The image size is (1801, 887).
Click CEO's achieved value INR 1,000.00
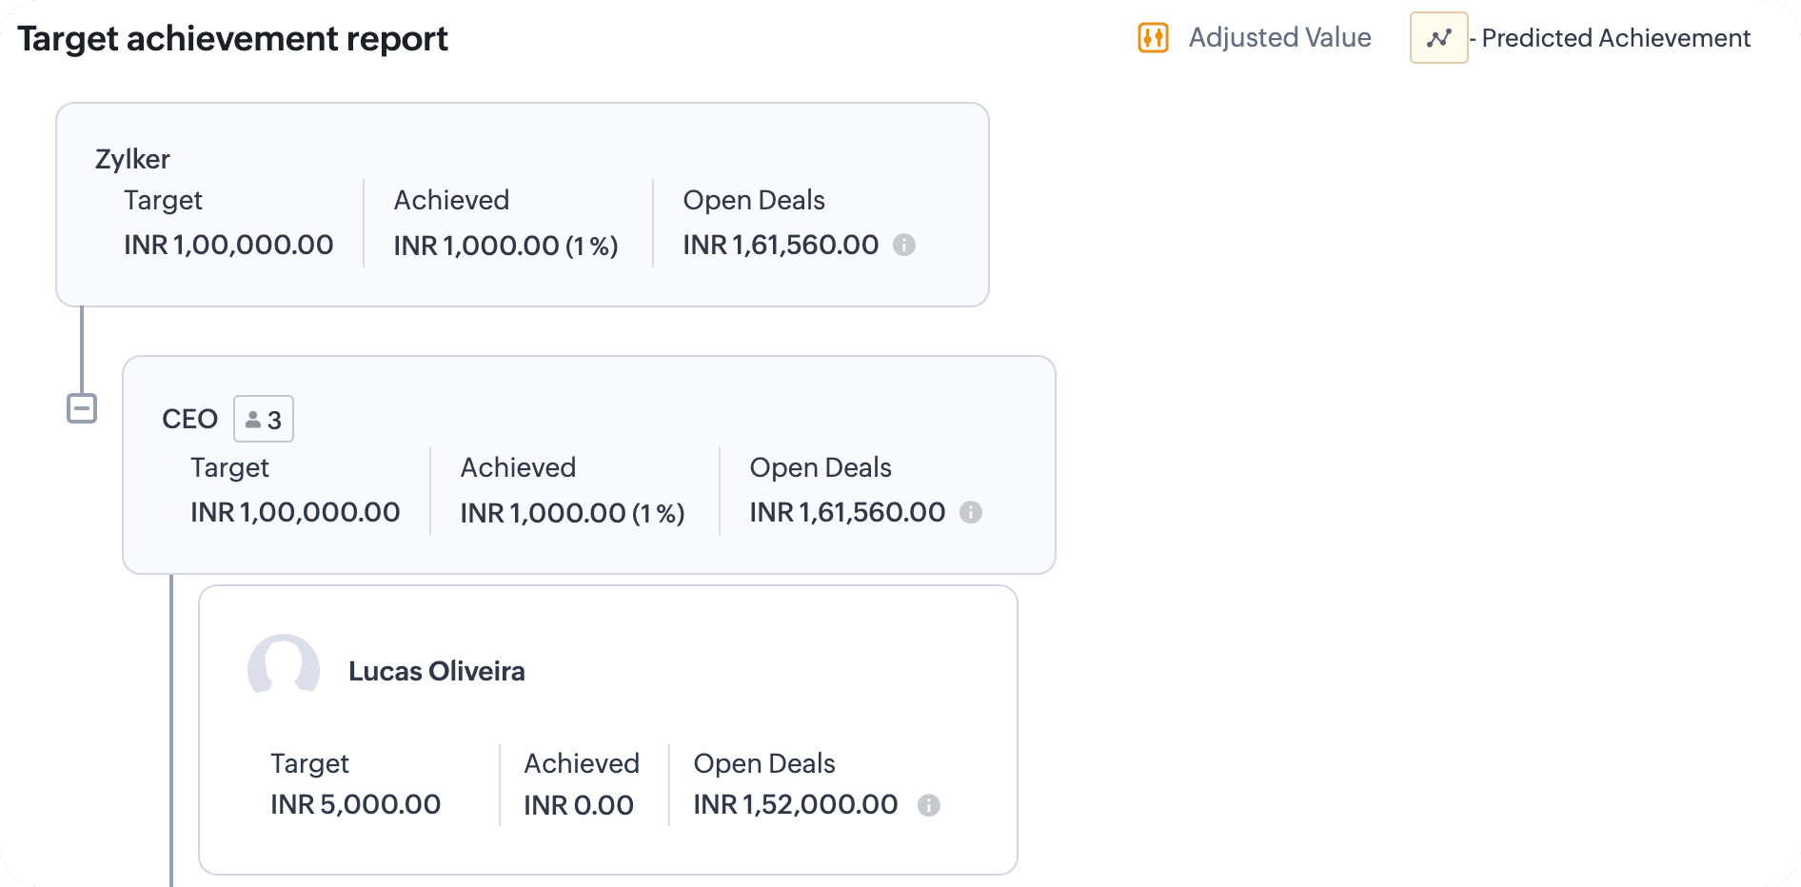tap(544, 514)
